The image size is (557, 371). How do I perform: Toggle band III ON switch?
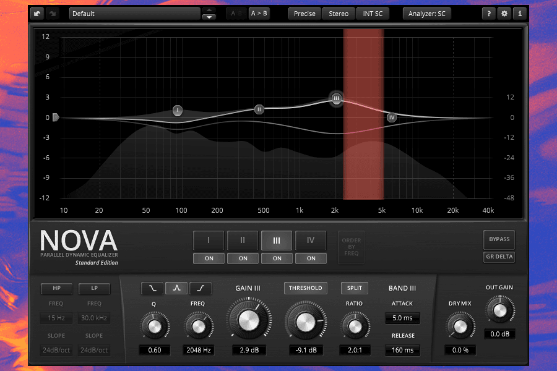click(x=277, y=258)
